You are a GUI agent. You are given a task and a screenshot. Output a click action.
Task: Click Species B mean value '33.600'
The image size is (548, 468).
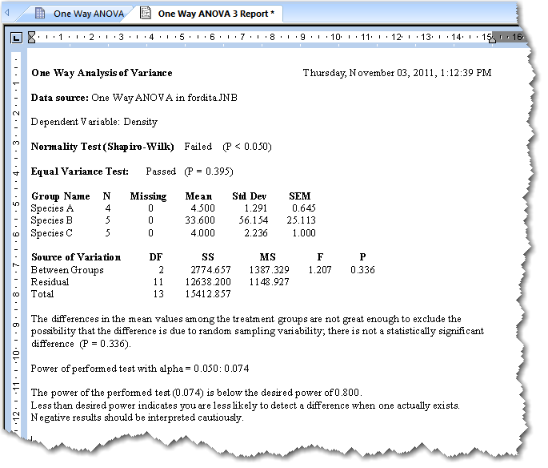pos(200,220)
